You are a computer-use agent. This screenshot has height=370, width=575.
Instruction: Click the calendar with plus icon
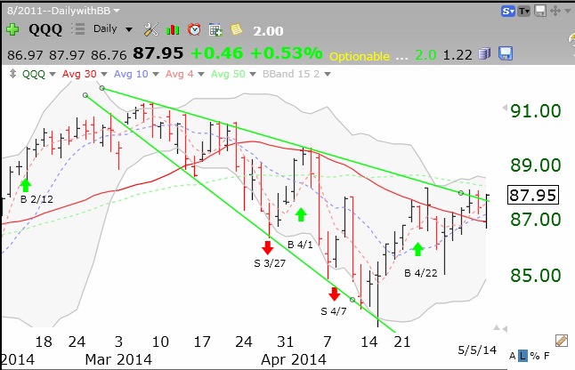[x=215, y=29]
